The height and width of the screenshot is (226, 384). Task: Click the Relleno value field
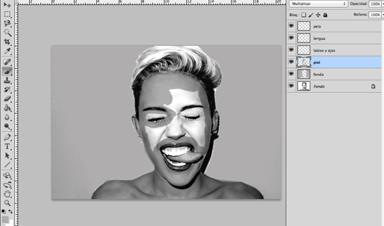[x=375, y=15]
